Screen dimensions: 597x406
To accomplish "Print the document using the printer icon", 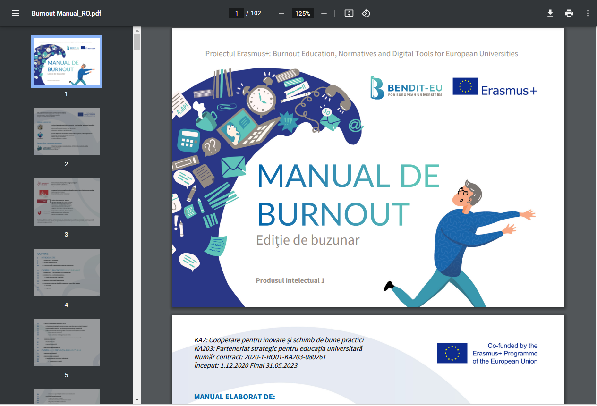I will [569, 13].
